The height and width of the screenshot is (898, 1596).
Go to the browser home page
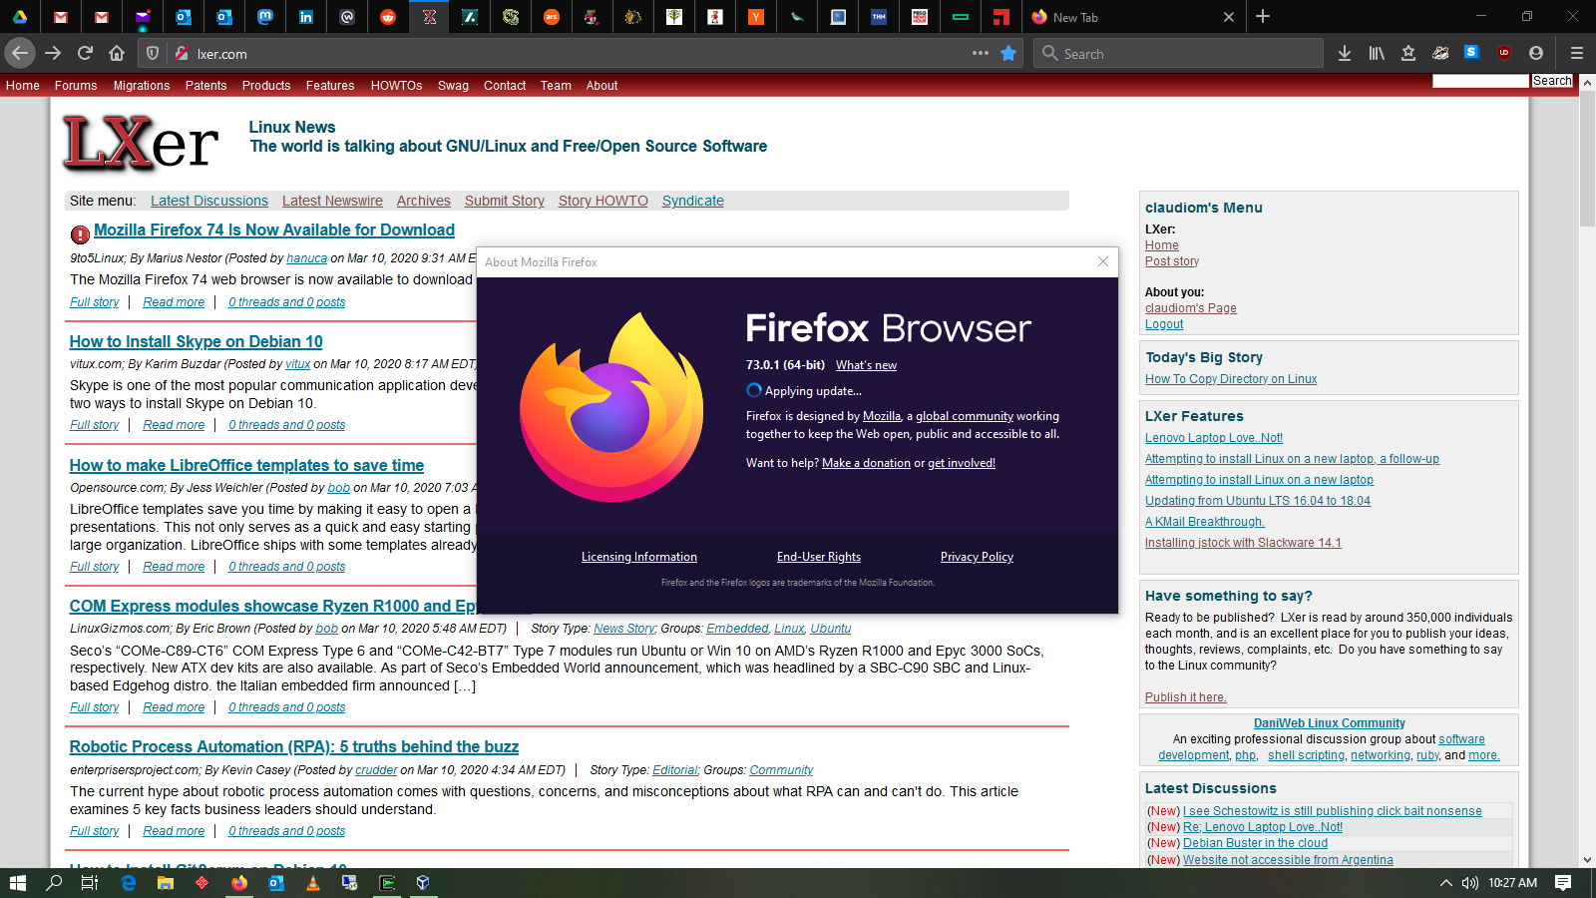(x=117, y=53)
